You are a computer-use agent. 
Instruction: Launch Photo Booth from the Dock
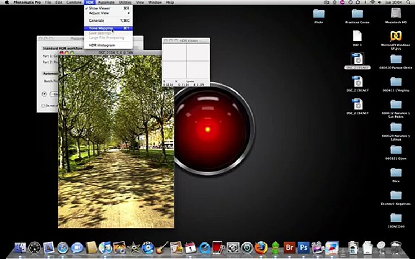219,247
